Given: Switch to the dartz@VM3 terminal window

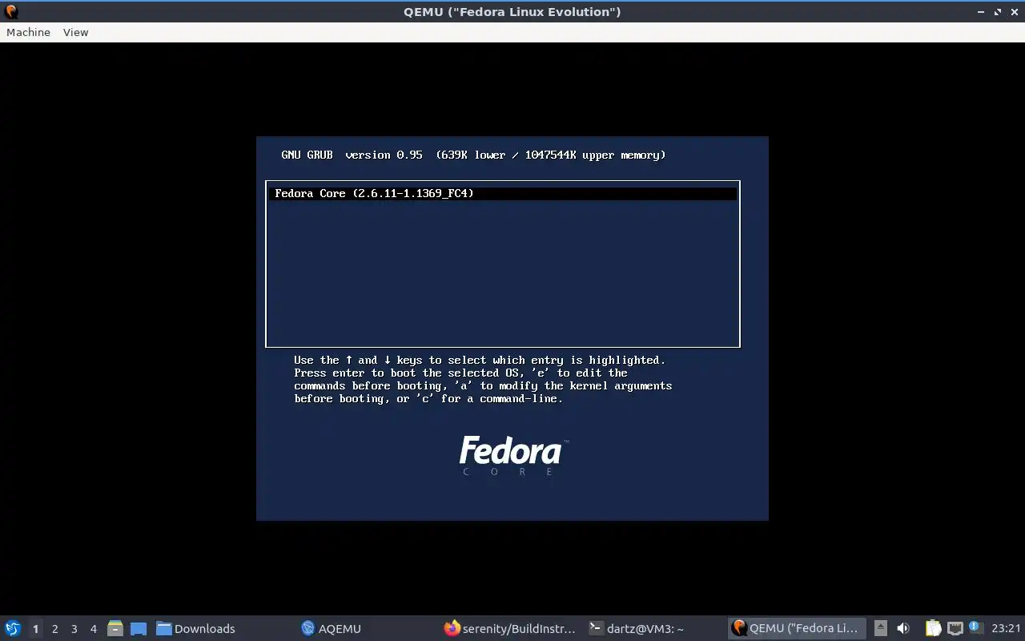Looking at the screenshot, I should [637, 628].
